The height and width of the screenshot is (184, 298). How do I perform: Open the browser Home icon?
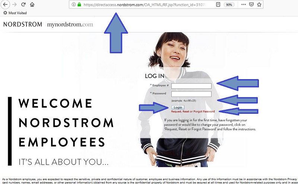pyautogui.click(x=32, y=4)
